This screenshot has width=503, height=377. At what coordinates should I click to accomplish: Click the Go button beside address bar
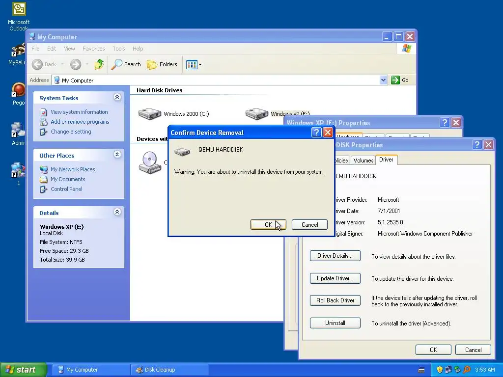coord(400,80)
